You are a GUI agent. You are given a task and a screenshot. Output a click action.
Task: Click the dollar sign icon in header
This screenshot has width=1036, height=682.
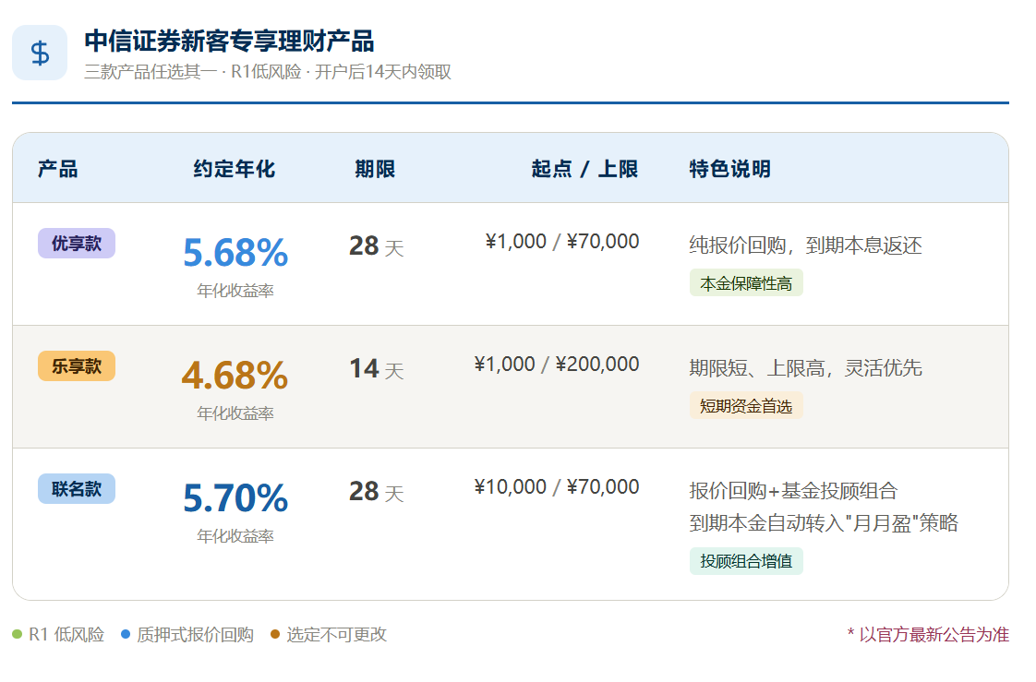pos(40,53)
